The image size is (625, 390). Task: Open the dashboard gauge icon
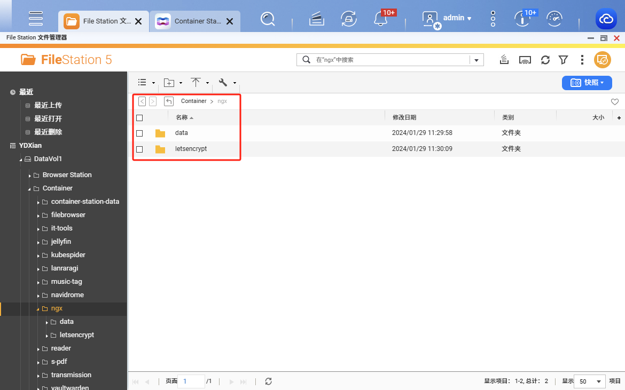[554, 19]
